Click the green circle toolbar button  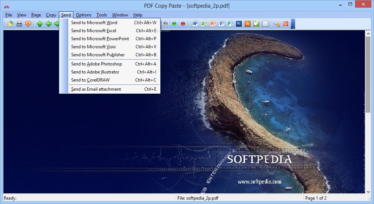[x=174, y=24]
